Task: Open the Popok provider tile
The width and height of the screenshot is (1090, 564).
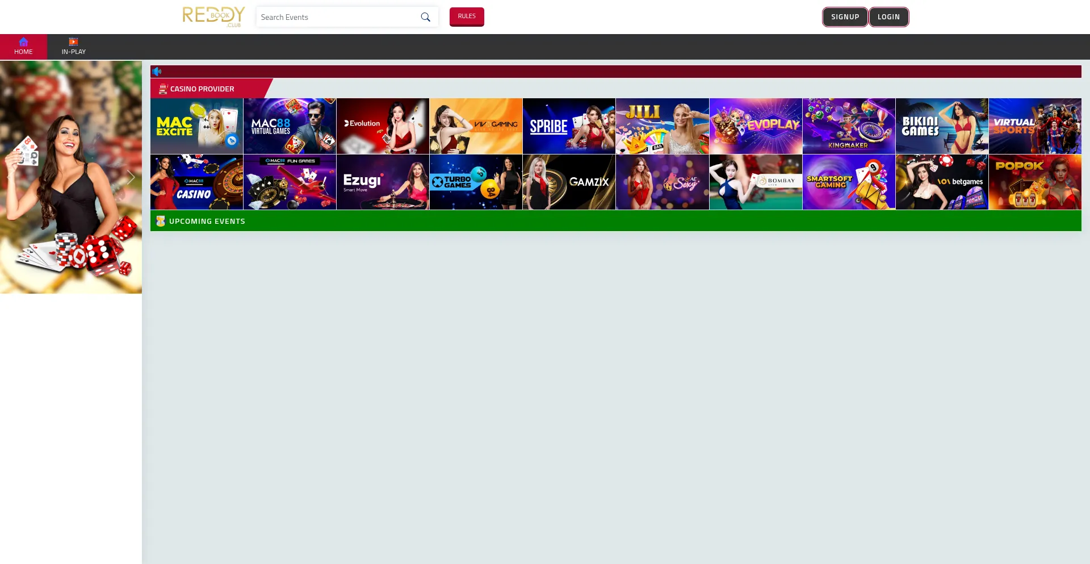Action: coord(1034,182)
